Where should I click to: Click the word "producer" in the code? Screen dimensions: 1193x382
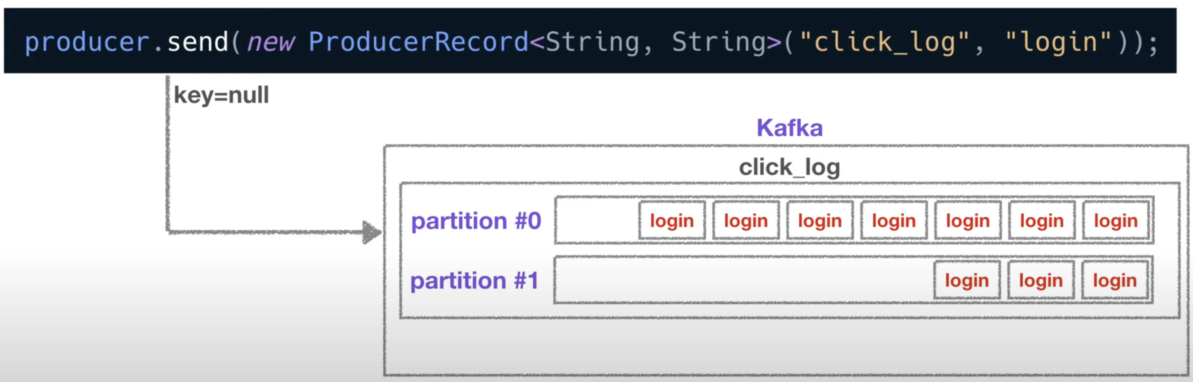87,43
